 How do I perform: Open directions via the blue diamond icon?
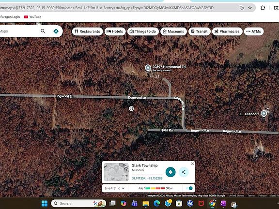[56, 31]
